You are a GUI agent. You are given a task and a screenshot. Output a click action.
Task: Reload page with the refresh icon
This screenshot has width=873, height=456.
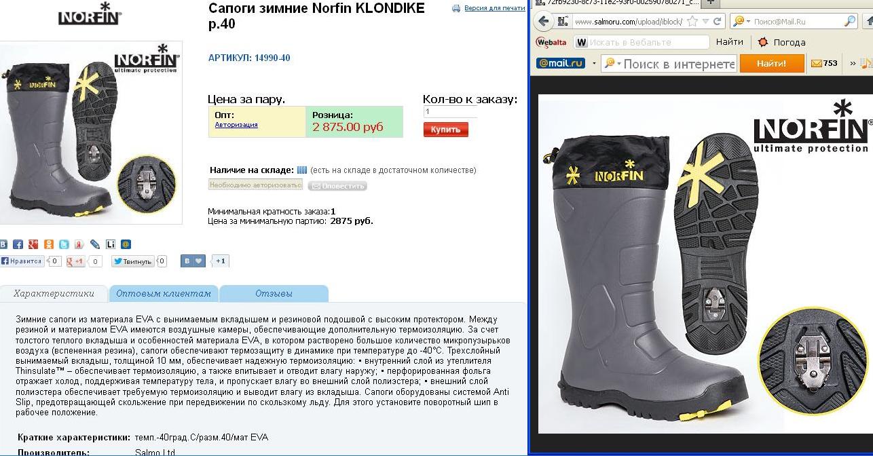(718, 21)
